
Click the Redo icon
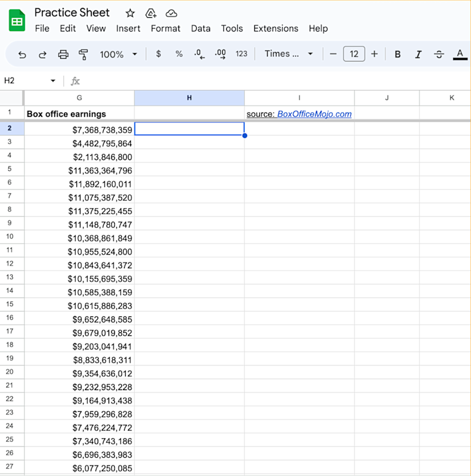coord(43,54)
